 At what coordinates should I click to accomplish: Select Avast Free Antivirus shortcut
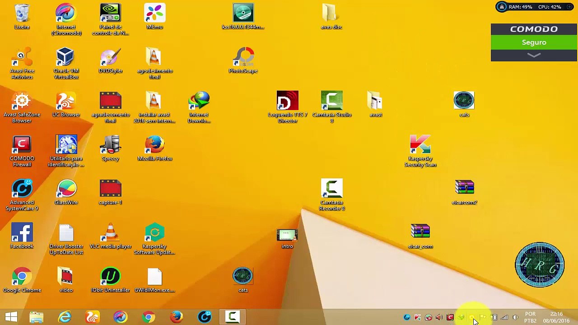[x=22, y=63]
